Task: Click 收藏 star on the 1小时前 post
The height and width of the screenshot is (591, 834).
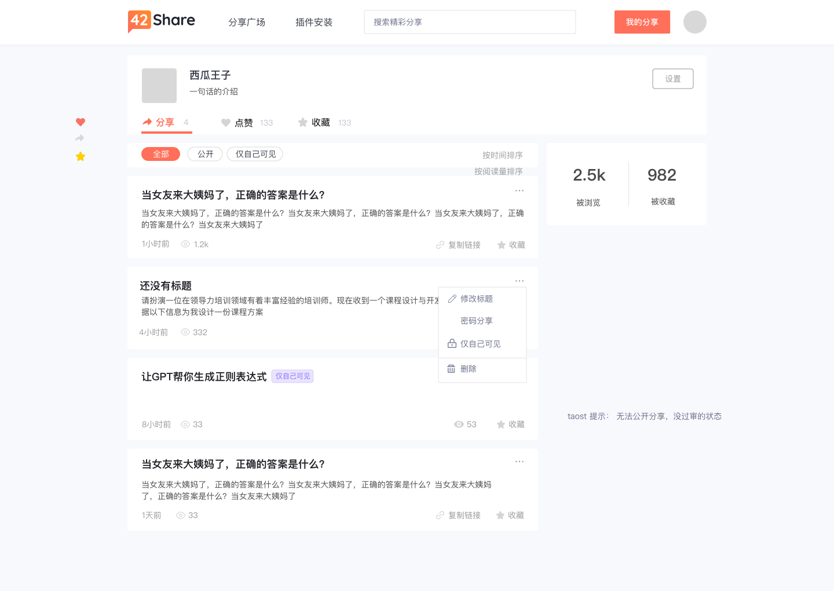Action: [511, 245]
